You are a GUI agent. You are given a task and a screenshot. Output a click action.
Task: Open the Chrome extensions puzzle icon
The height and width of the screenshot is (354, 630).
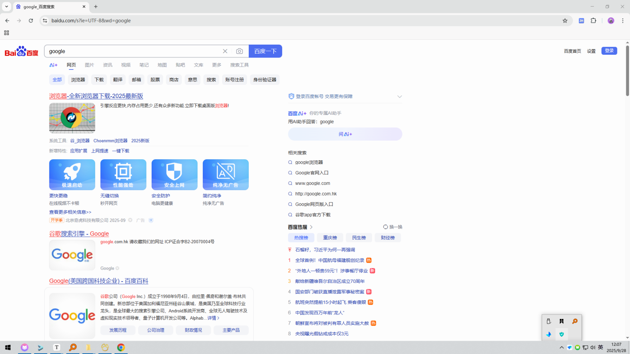click(594, 21)
